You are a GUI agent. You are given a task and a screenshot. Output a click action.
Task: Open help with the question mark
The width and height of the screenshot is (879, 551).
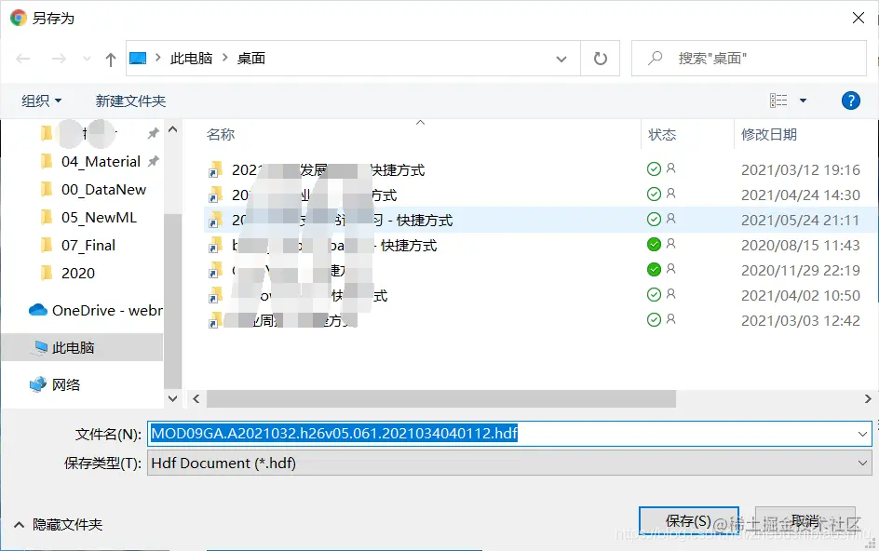pyautogui.click(x=850, y=101)
